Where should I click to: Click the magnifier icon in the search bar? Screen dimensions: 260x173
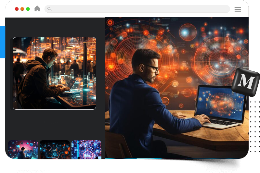(49, 9)
